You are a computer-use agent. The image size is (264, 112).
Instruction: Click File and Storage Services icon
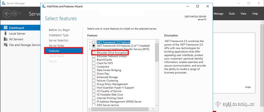(x=6, y=45)
